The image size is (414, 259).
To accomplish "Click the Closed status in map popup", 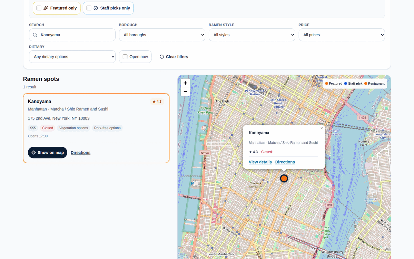I will point(266,152).
